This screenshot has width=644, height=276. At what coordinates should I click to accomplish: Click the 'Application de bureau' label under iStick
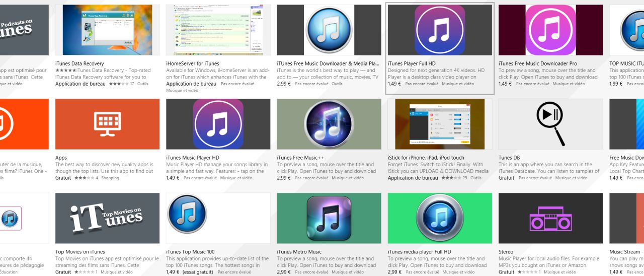pyautogui.click(x=413, y=178)
